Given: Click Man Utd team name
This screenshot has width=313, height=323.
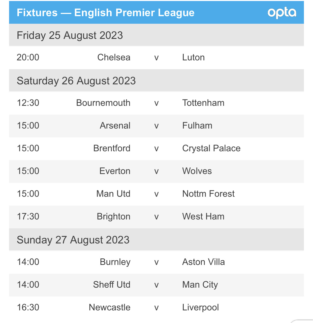Looking at the screenshot, I should coord(113,194).
